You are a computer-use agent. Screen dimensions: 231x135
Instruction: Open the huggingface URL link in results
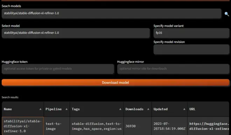(209, 126)
